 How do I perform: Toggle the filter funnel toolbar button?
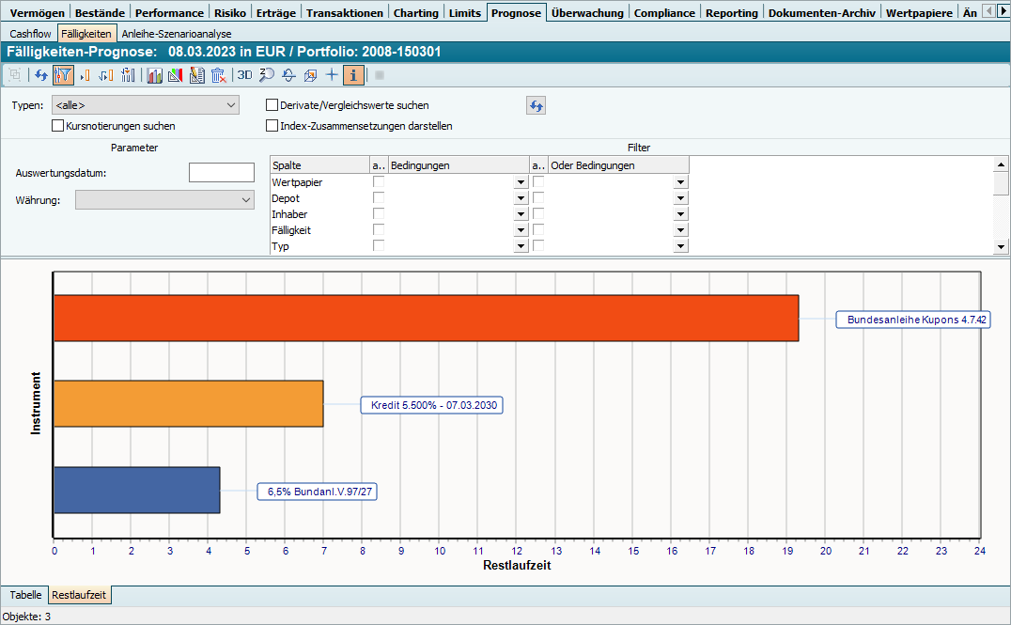pyautogui.click(x=63, y=75)
